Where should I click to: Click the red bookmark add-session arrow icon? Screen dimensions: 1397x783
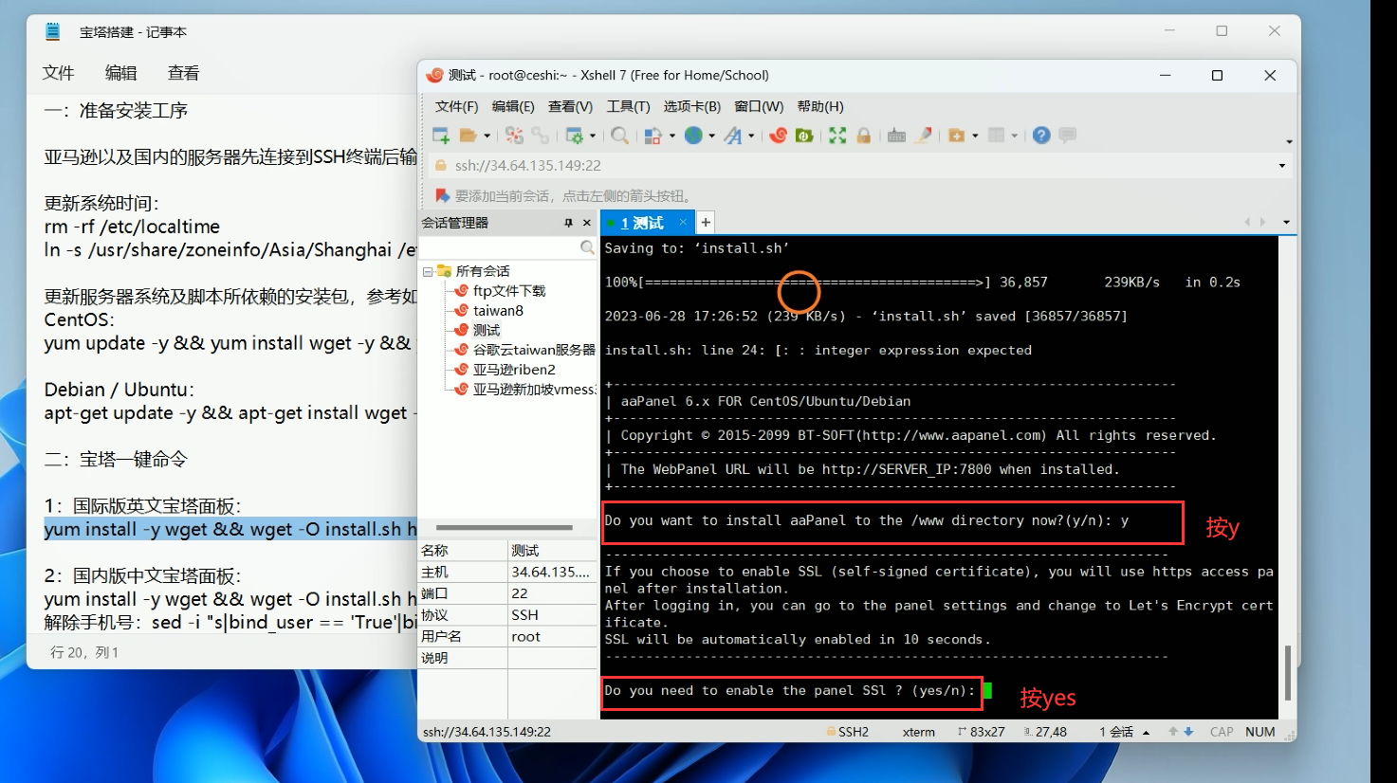pos(442,195)
